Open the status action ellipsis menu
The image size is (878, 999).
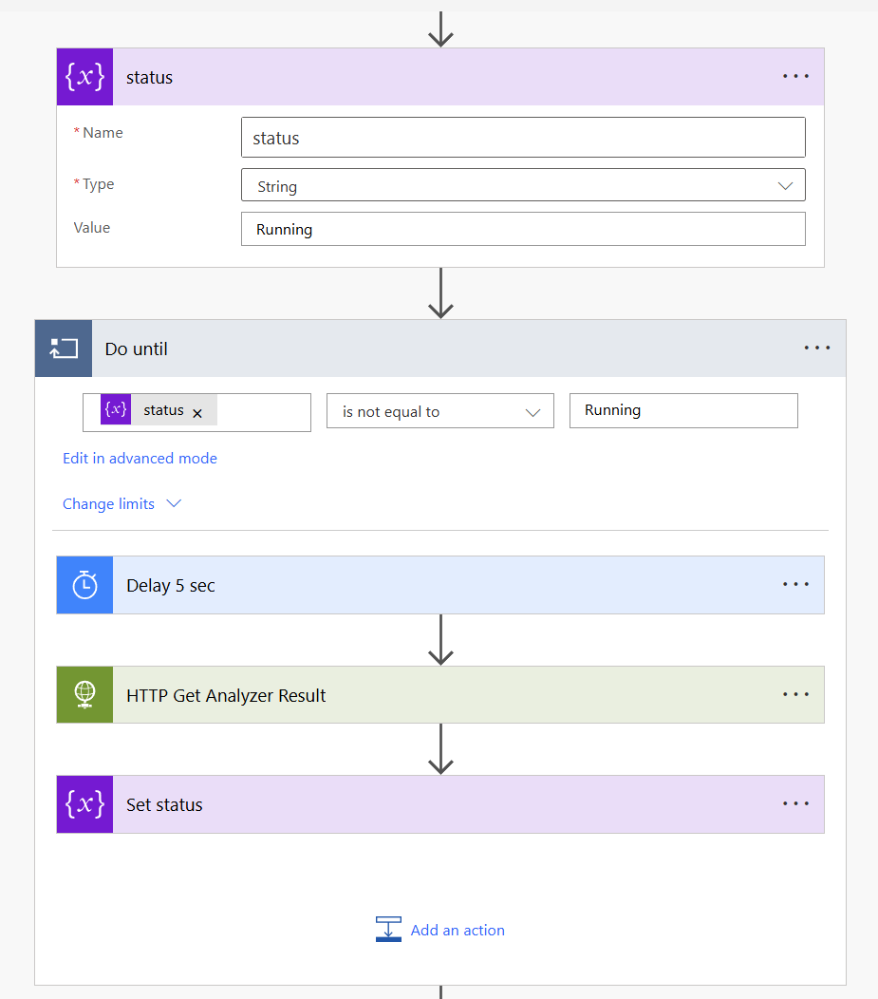(x=795, y=77)
